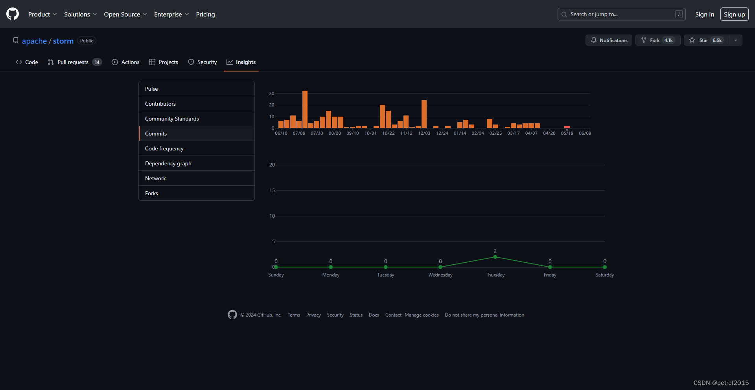The width and height of the screenshot is (755, 390).
Task: Click the Wednesday data point on line chart
Action: pos(440,267)
